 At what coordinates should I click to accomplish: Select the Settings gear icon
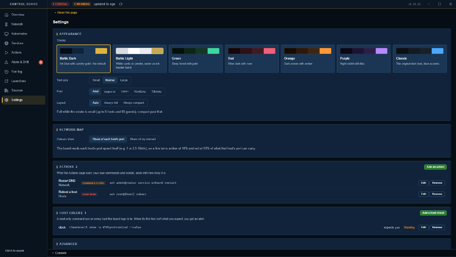click(6, 100)
